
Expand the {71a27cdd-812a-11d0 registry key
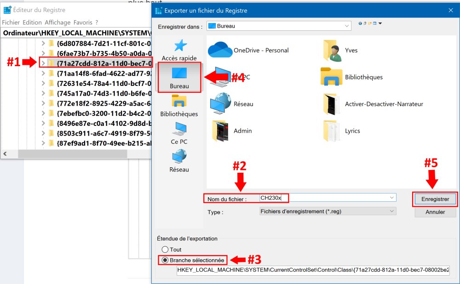[x=43, y=63]
